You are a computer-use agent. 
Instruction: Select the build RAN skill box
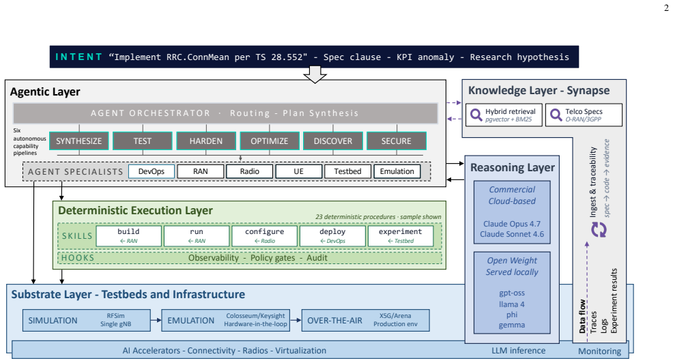pyautogui.click(x=129, y=236)
